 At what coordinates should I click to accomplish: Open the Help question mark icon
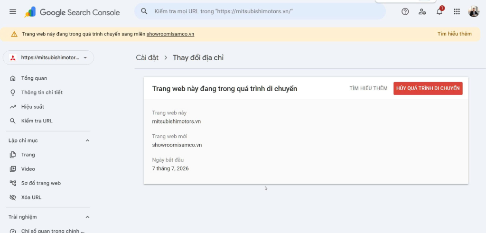405,12
